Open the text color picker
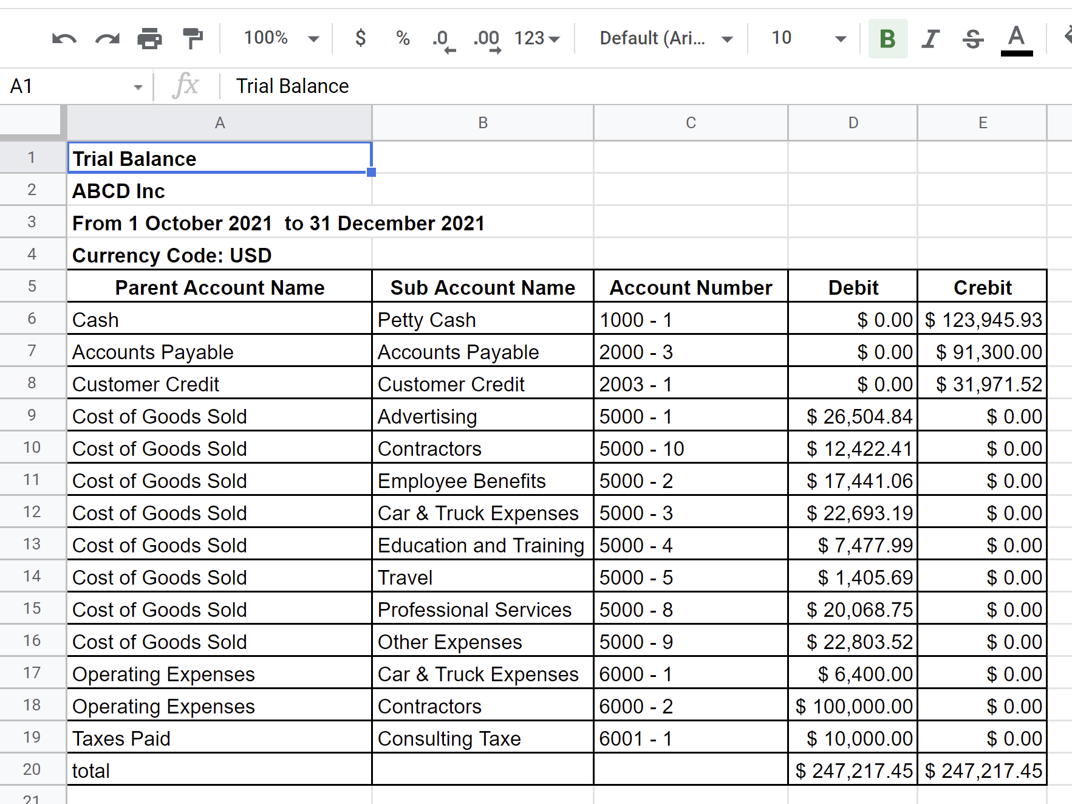Image resolution: width=1072 pixels, height=804 pixels. click(1017, 40)
